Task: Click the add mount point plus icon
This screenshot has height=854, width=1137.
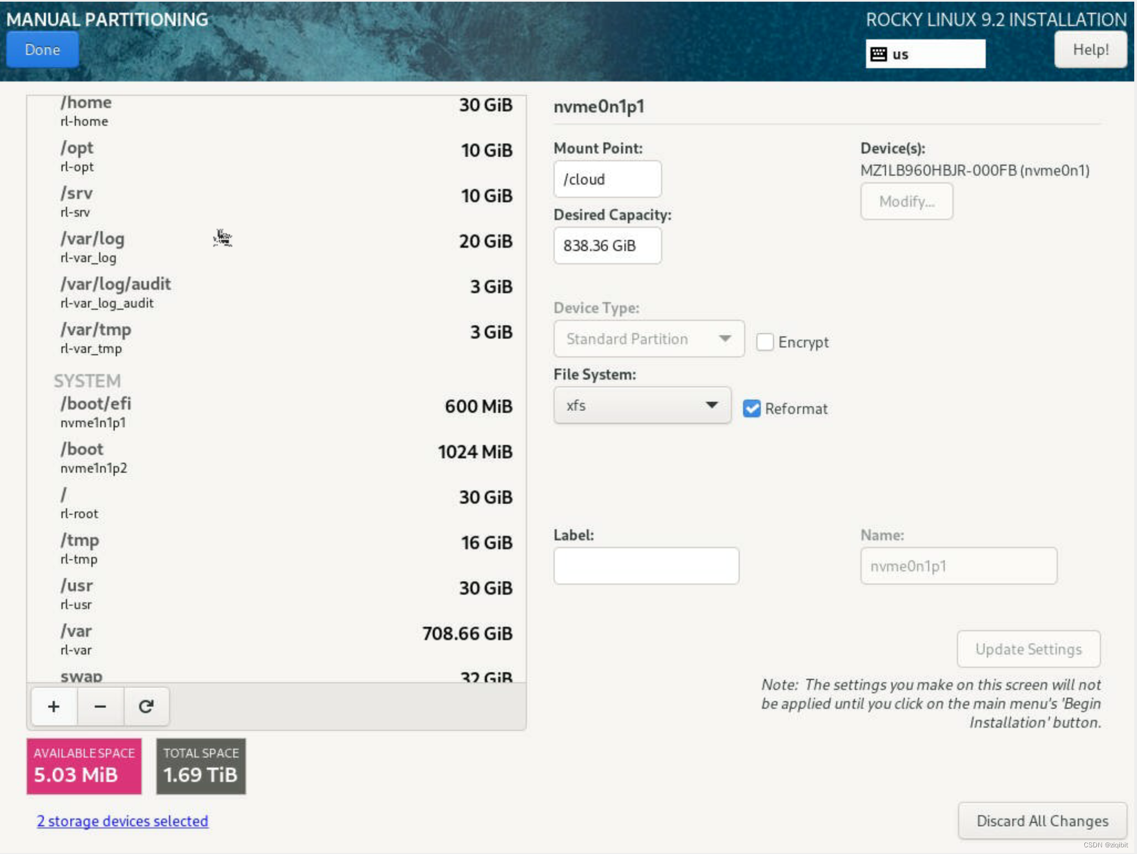Action: [54, 707]
